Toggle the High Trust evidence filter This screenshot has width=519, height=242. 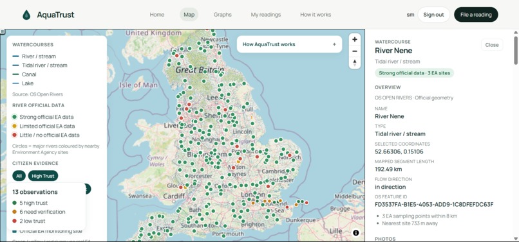point(43,176)
